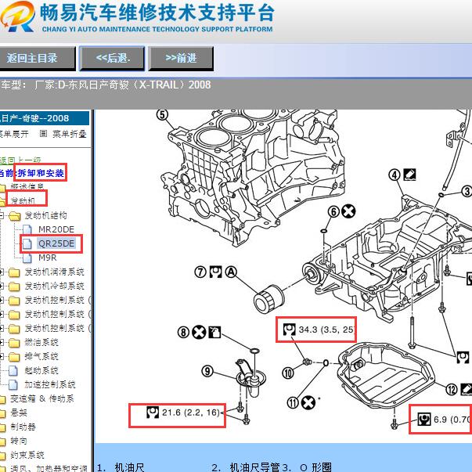Click the X replace symbol next to ⑪
The image size is (472, 472).
point(308,403)
